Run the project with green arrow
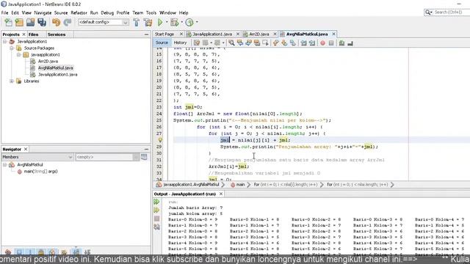 pyautogui.click(x=160, y=22)
